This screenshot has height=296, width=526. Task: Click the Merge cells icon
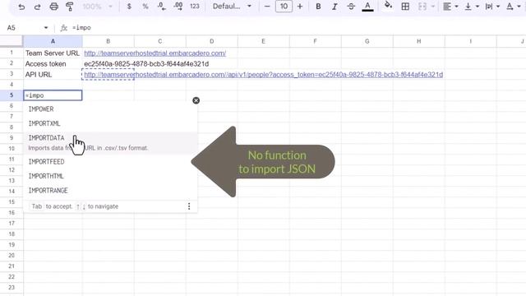422,7
